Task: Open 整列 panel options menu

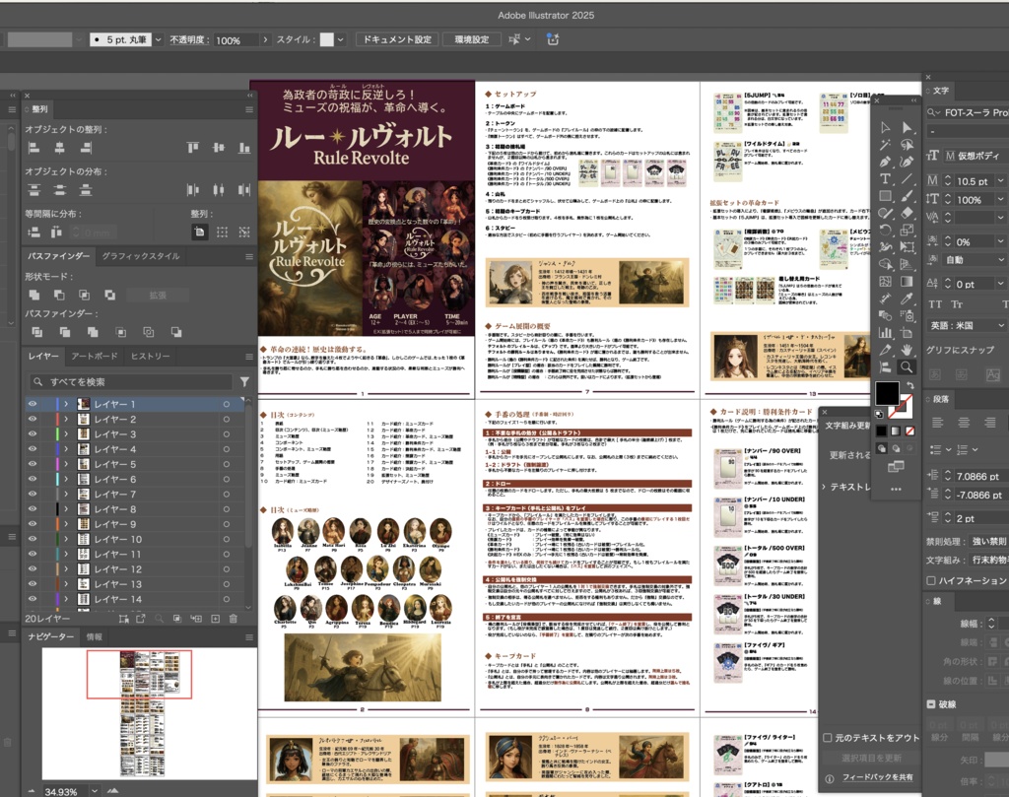Action: 249,109
